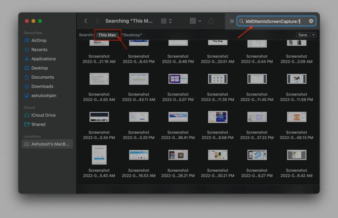Open the Share toolbar icon
Image resolution: width=338 pixels, height=218 pixels.
point(211,21)
